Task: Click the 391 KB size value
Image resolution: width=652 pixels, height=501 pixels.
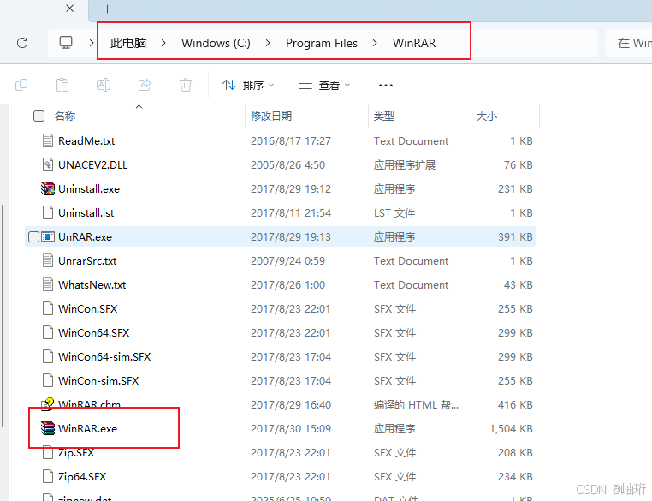Action: (515, 236)
